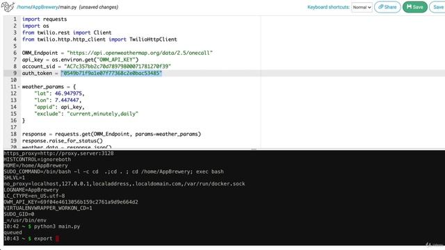Click the green Save button
Viewport: 445px width, 250px height.
click(x=415, y=7)
